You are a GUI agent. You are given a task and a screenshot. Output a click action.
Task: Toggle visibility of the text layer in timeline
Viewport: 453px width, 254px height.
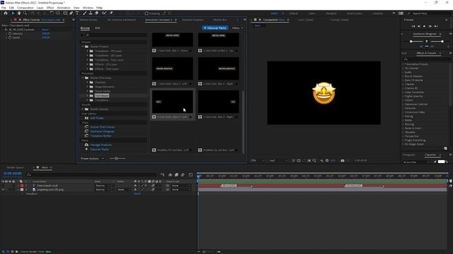[x=3, y=186]
